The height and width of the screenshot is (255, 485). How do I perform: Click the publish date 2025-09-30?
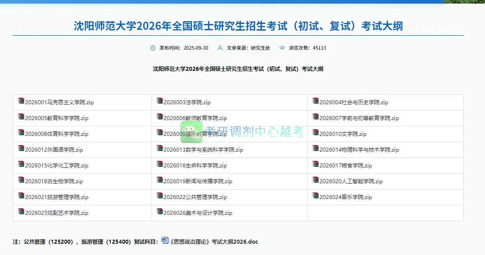196,48
